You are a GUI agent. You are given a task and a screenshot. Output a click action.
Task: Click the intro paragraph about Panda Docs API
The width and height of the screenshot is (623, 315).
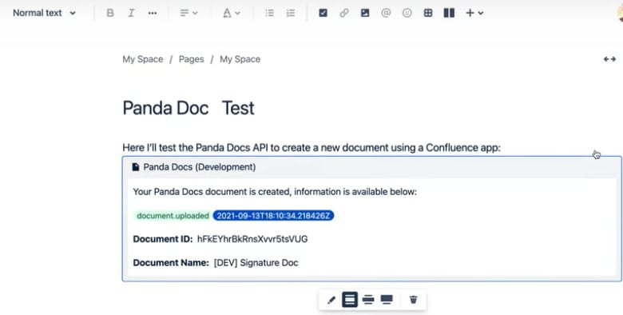pos(311,148)
